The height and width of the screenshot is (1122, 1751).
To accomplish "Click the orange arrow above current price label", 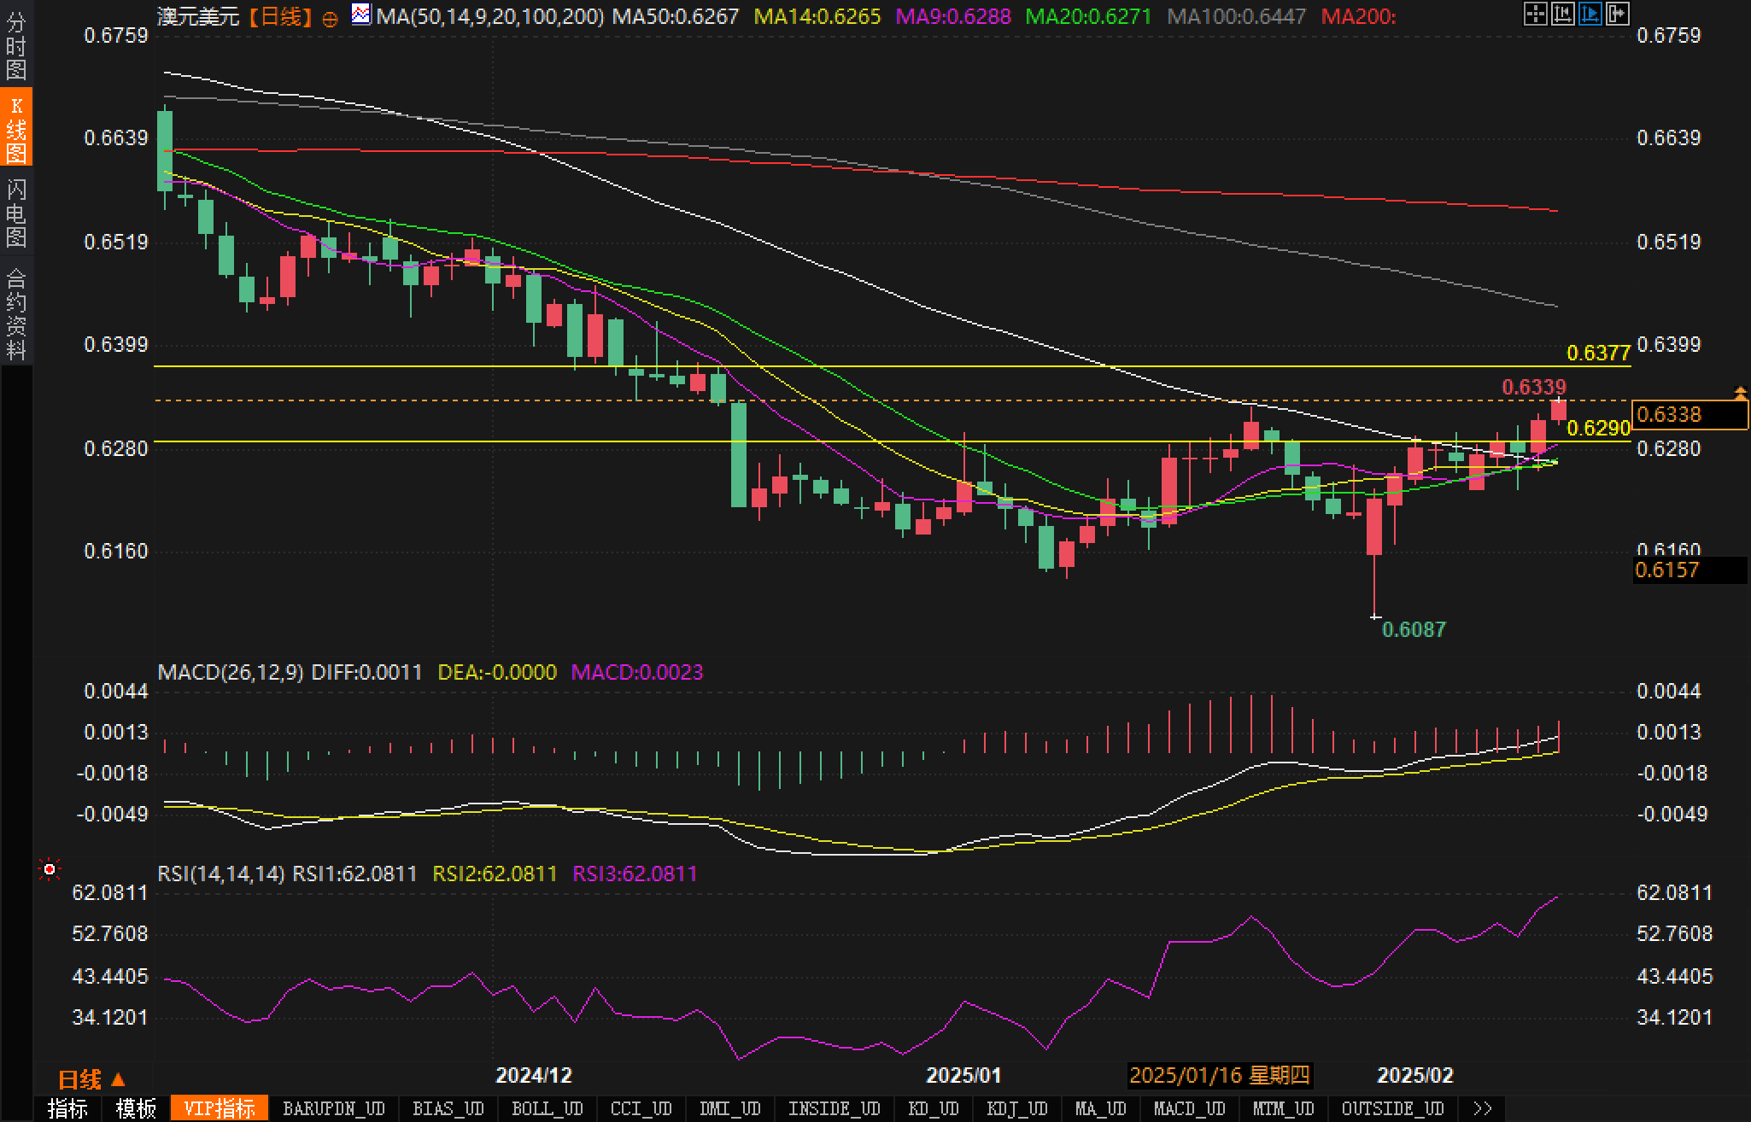I will coord(1740,392).
